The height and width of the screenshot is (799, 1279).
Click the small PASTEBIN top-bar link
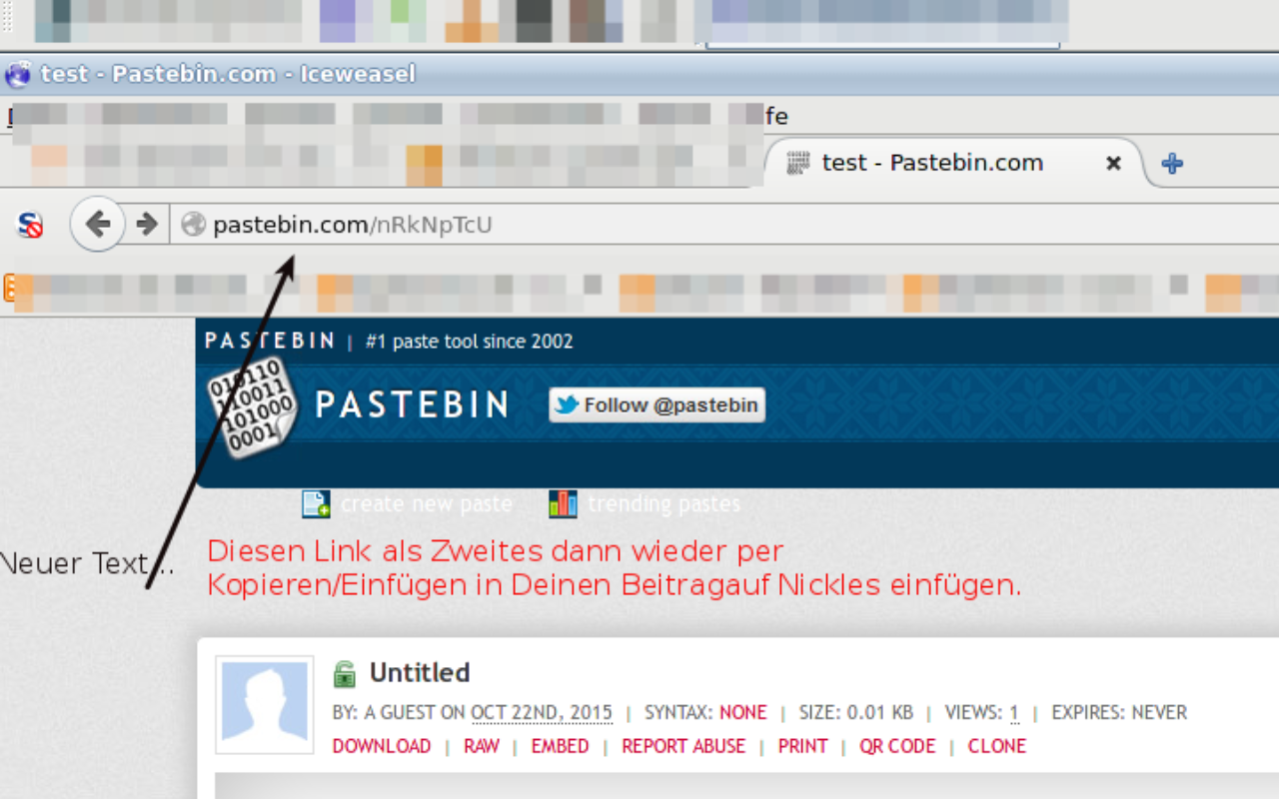269,342
